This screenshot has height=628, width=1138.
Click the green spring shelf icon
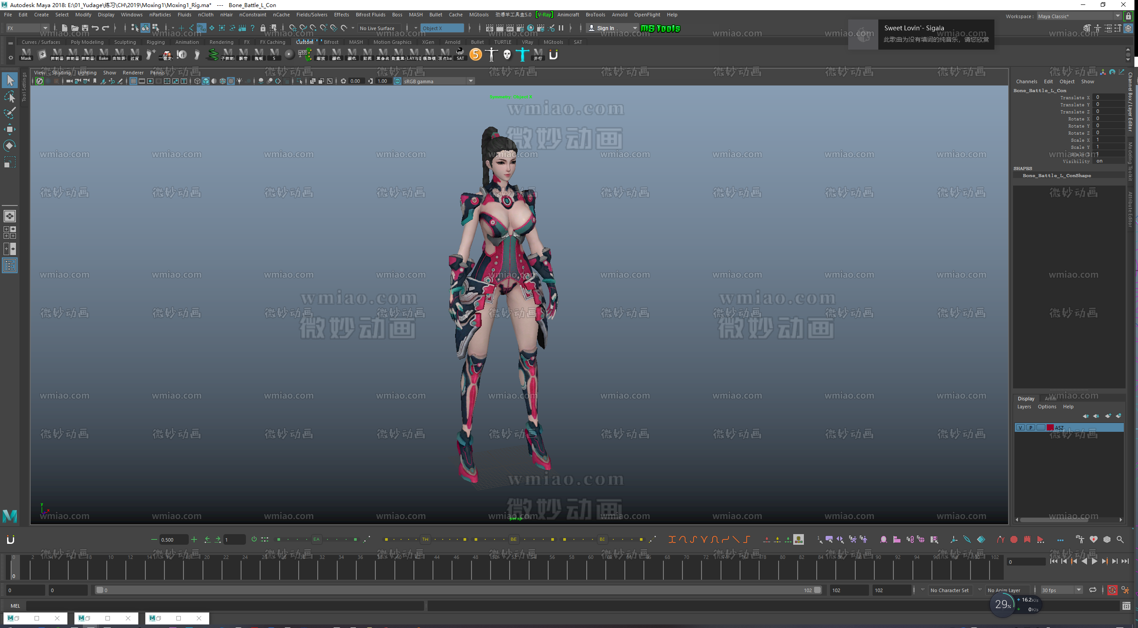(x=213, y=54)
